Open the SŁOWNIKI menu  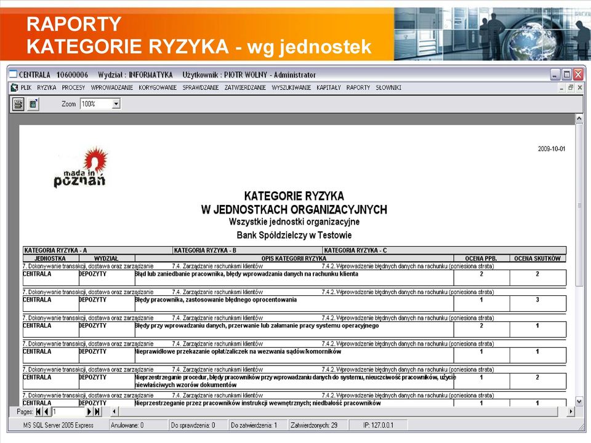(388, 88)
